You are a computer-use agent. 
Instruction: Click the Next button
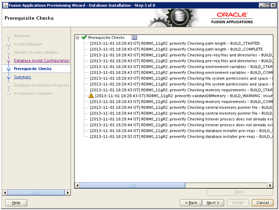point(213,203)
